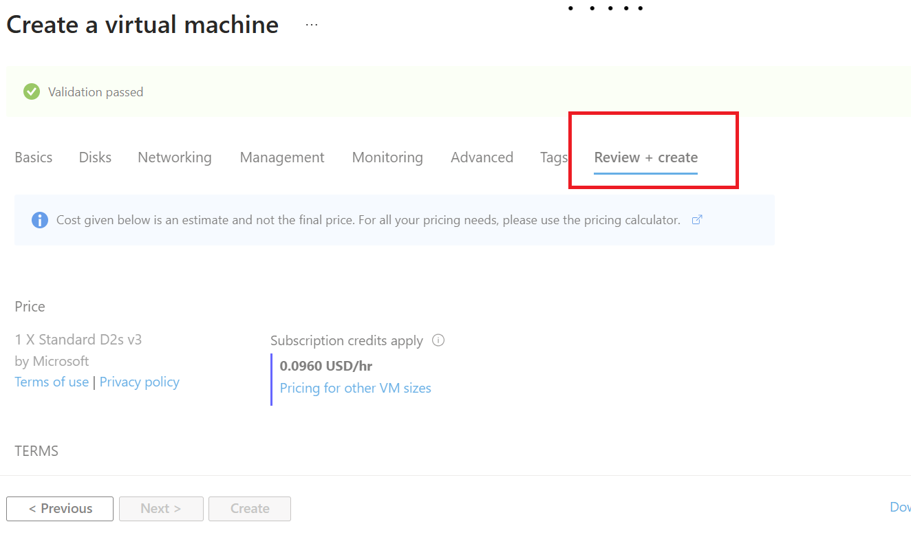Open the Terms of use link
This screenshot has height=535, width=911.
coord(52,382)
